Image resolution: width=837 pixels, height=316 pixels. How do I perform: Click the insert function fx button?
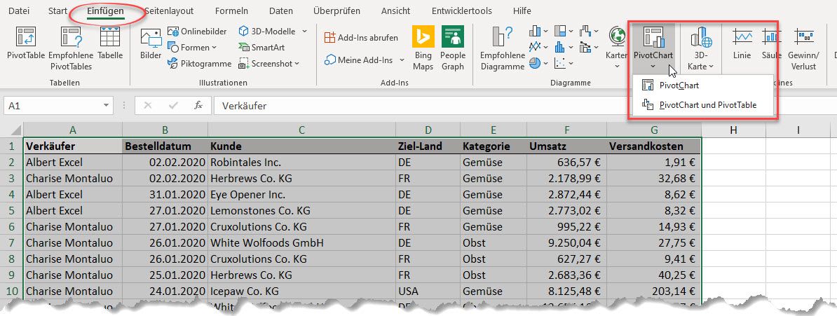click(198, 106)
